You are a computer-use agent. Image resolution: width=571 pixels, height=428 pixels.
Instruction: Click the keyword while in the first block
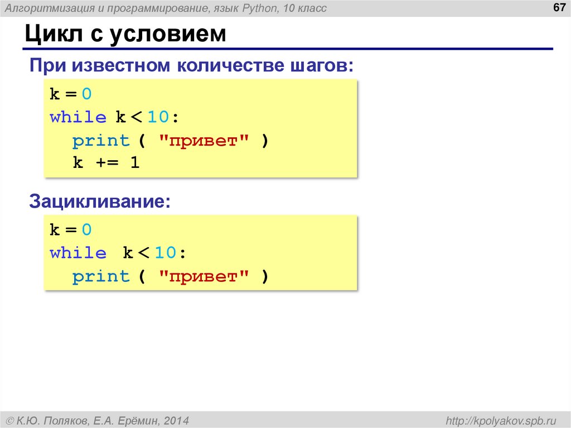(x=78, y=117)
